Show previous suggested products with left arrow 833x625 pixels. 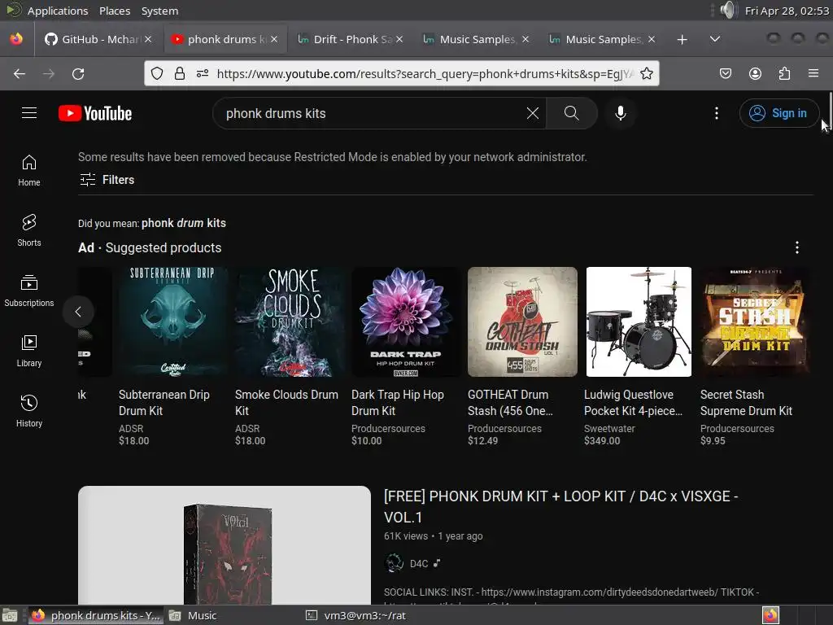click(x=78, y=312)
